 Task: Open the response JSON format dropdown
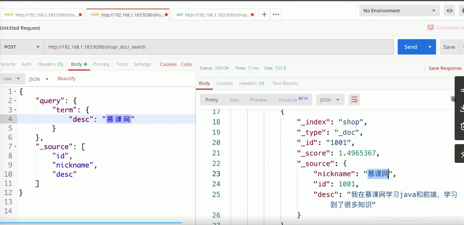[x=330, y=100]
